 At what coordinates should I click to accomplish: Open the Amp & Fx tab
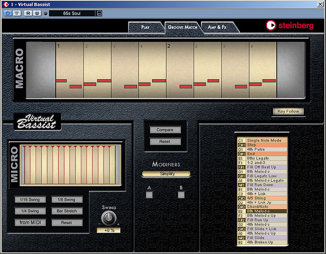tap(217, 27)
